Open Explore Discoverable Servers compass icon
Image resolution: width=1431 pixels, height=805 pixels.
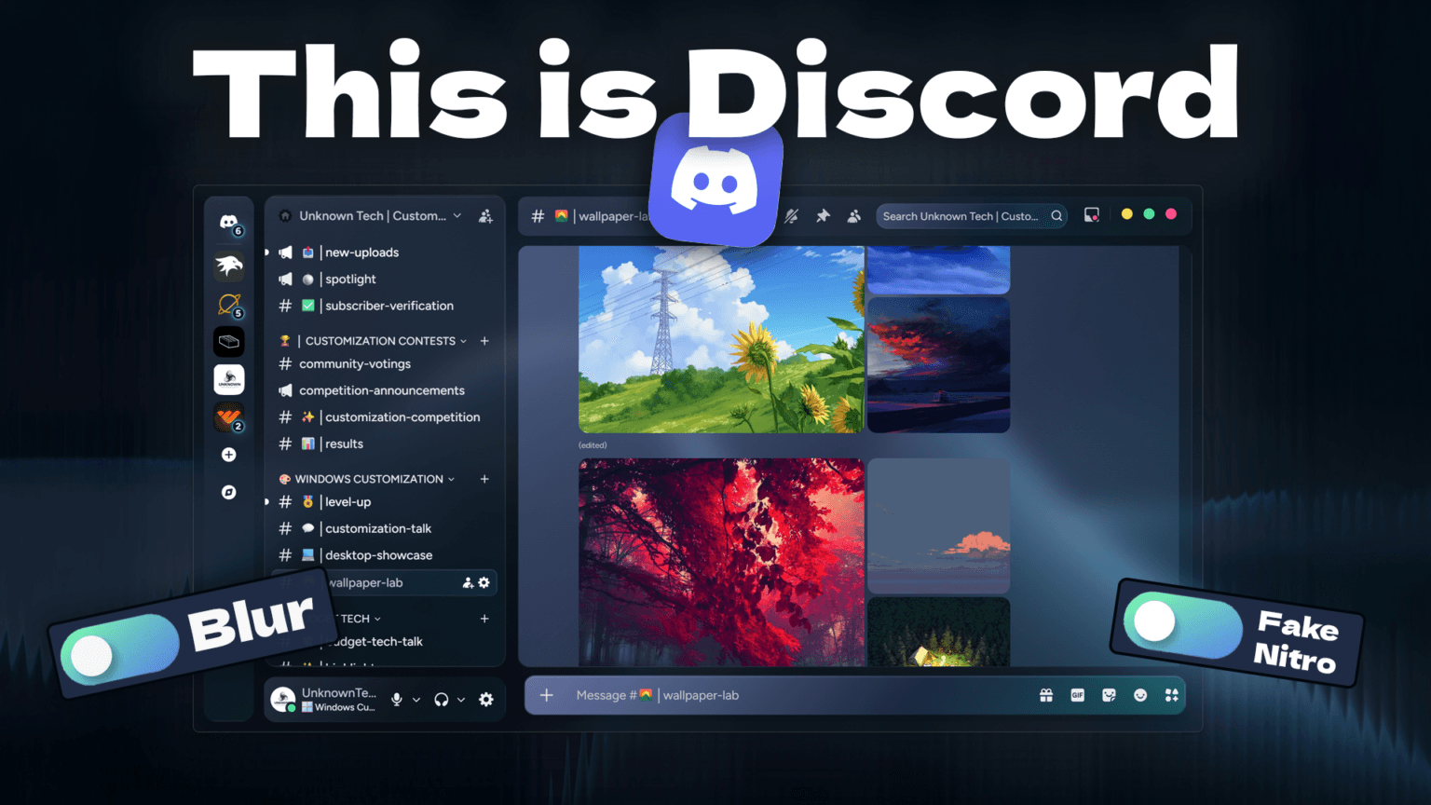[229, 492]
